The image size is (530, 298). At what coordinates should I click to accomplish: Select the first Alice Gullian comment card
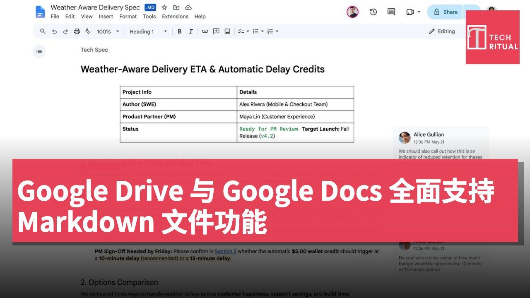(x=441, y=143)
